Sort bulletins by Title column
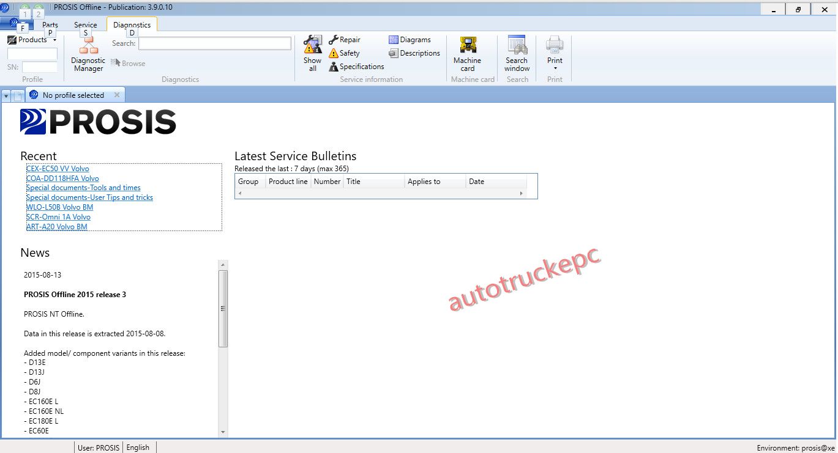 (374, 182)
